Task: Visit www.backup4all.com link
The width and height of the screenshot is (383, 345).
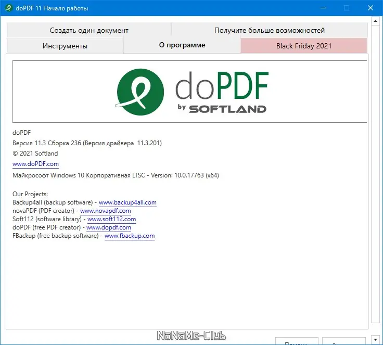Action: [x=127, y=202]
